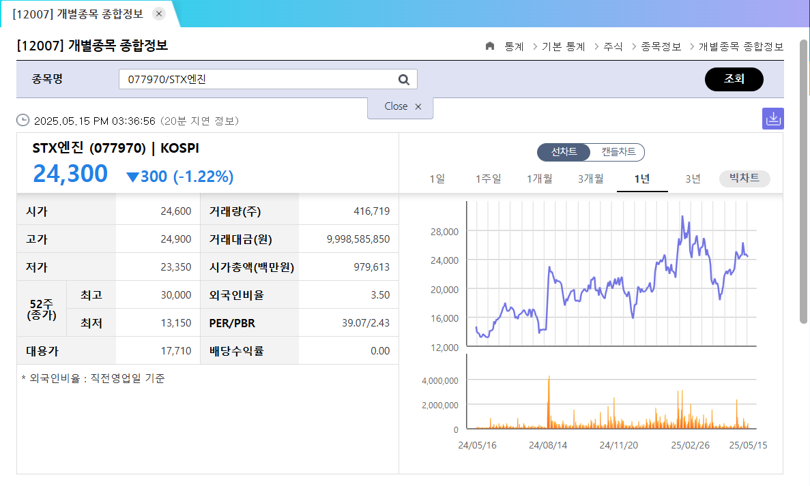
Task: Click the 시가 value 24,600
Action: tap(175, 211)
